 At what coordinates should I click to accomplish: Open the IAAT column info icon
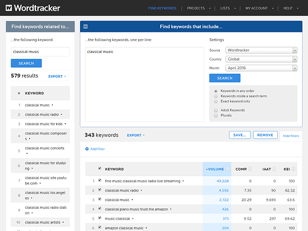[x=275, y=169]
